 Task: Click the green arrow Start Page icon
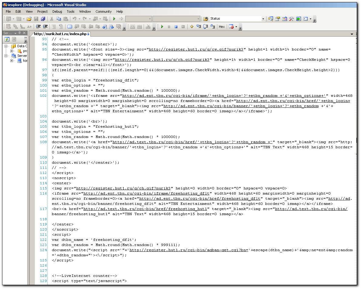click(x=299, y=19)
